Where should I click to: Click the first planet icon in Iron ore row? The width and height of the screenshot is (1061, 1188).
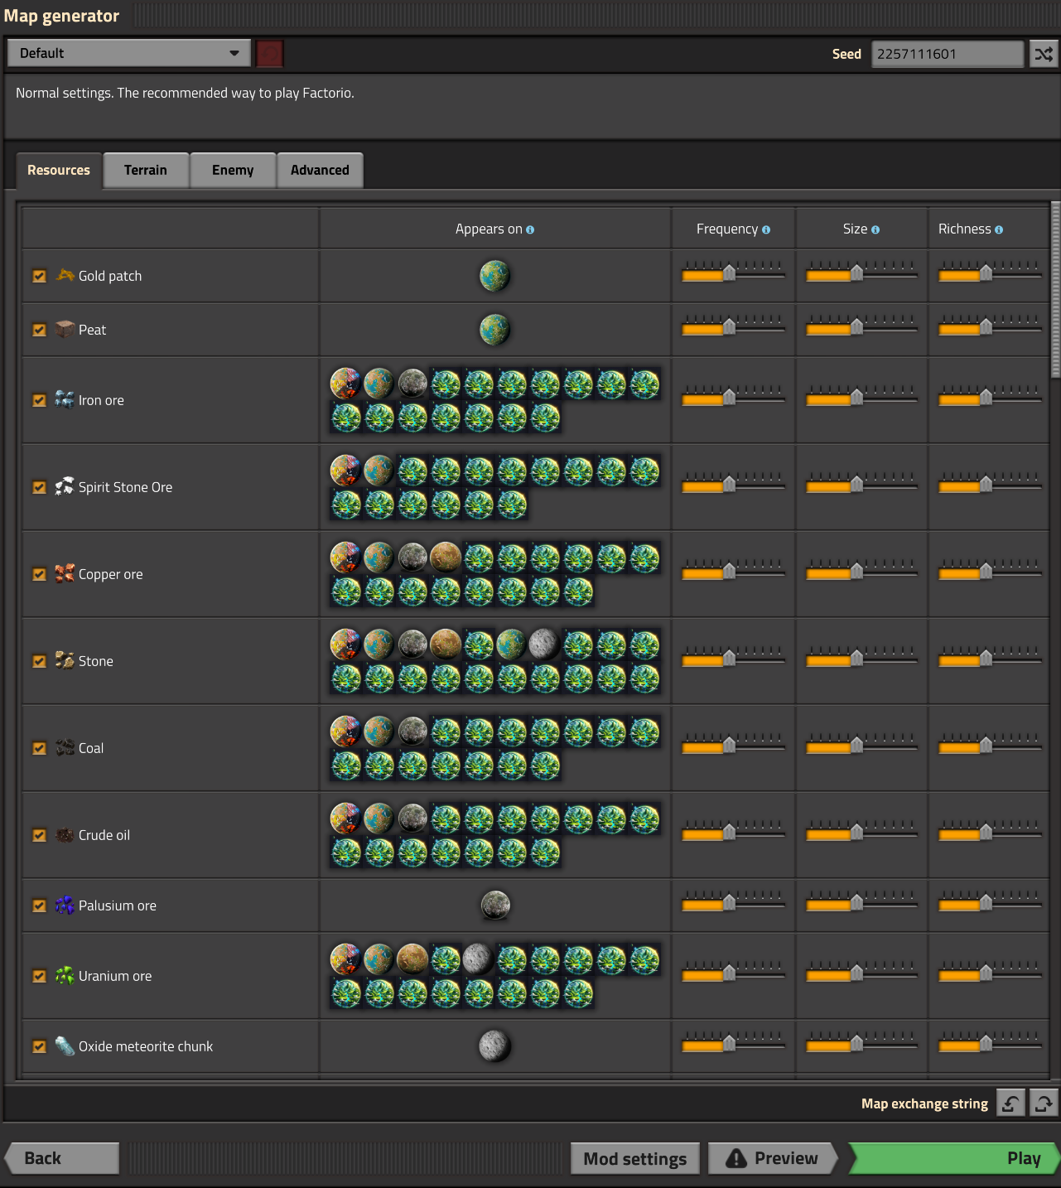[345, 384]
